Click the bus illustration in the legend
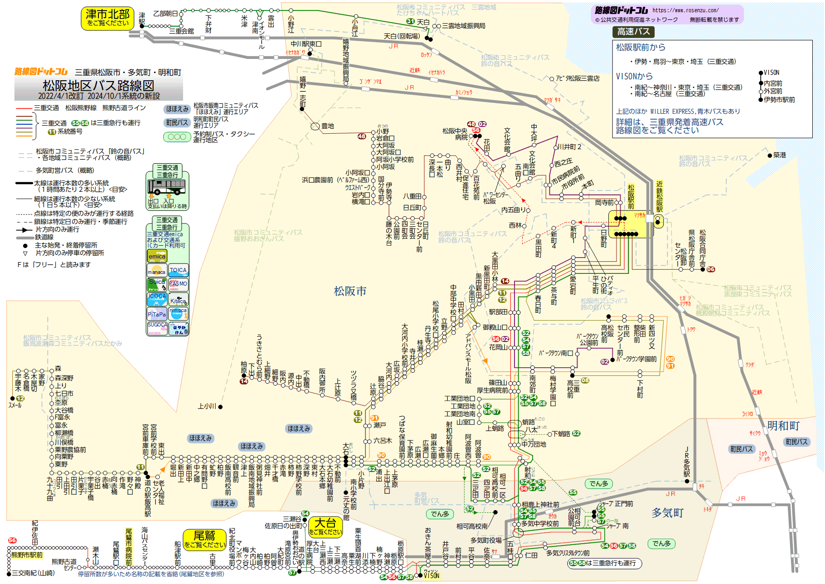Image resolution: width=825 pixels, height=584 pixels. click(x=166, y=187)
